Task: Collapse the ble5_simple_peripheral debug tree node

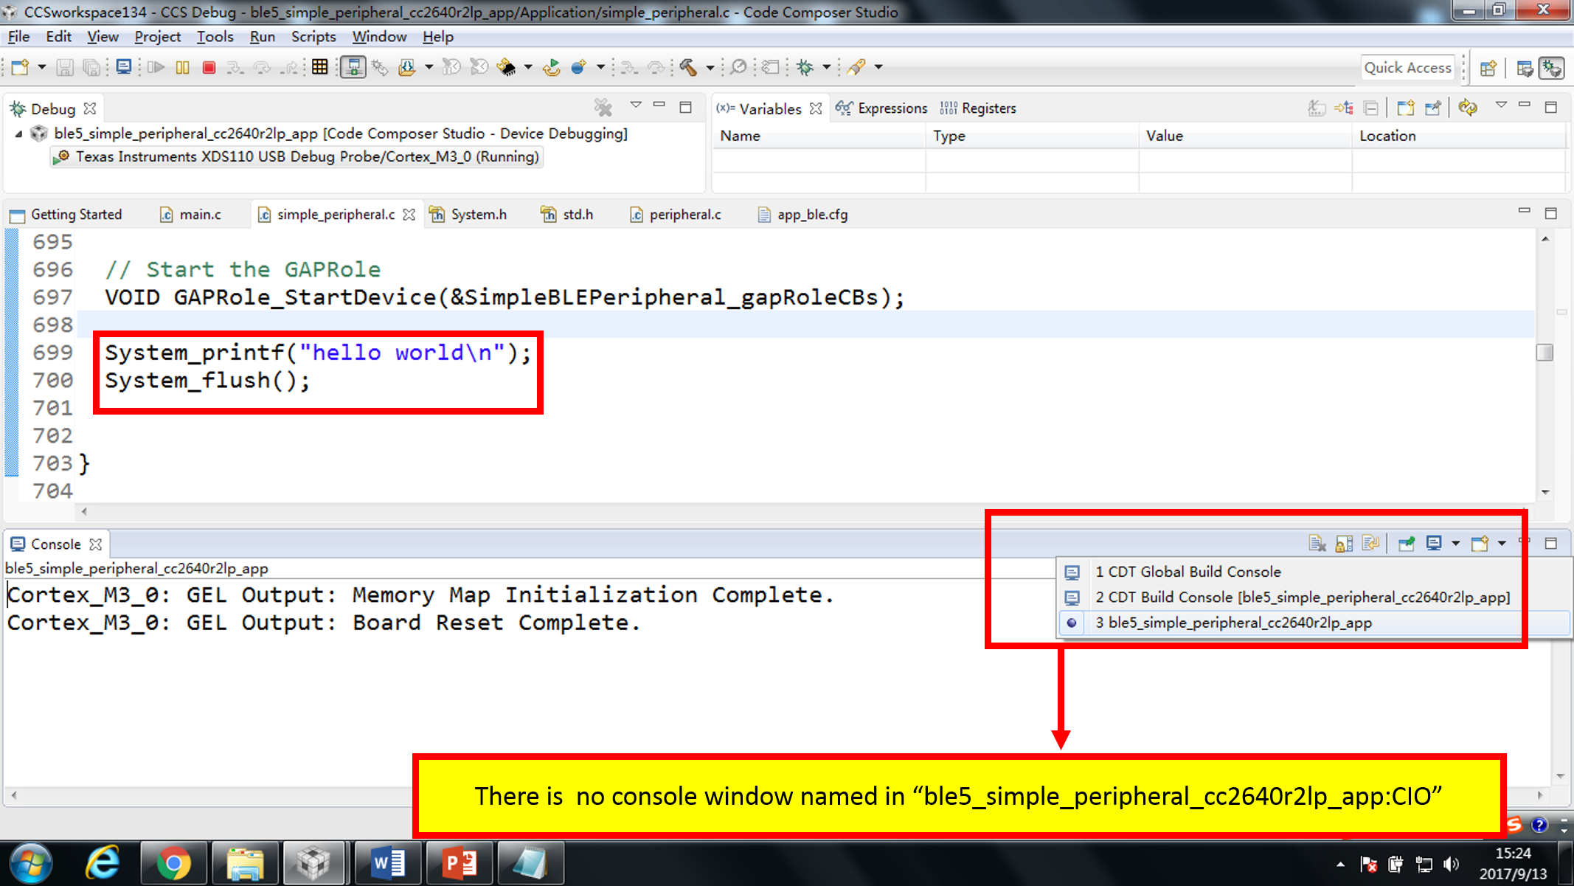Action: 18,134
